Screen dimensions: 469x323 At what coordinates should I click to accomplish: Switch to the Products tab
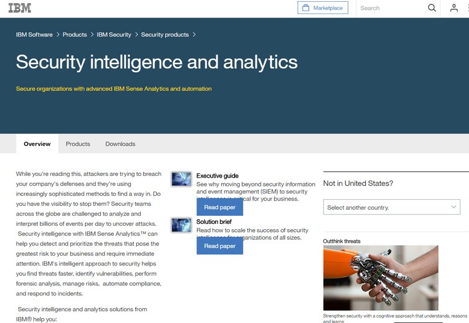pyautogui.click(x=78, y=144)
